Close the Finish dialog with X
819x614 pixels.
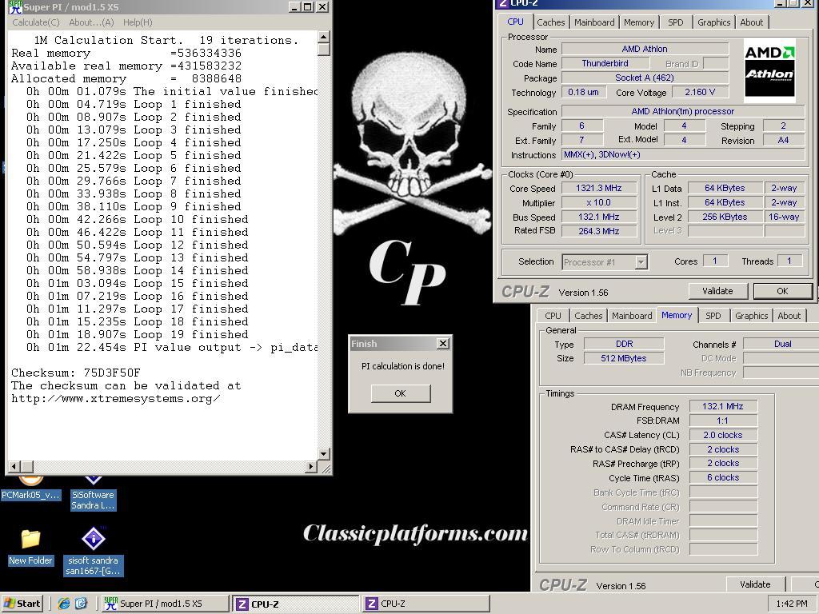coord(443,344)
